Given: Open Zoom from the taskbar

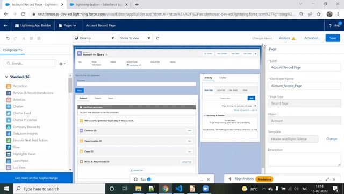Looking at the screenshot, I should click(x=205, y=189).
